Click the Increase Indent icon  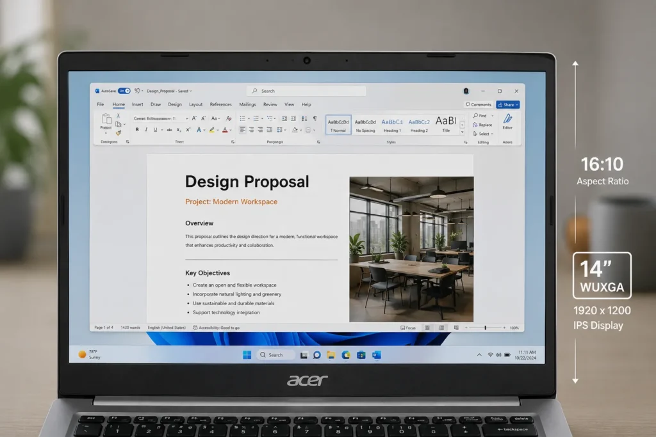(293, 118)
